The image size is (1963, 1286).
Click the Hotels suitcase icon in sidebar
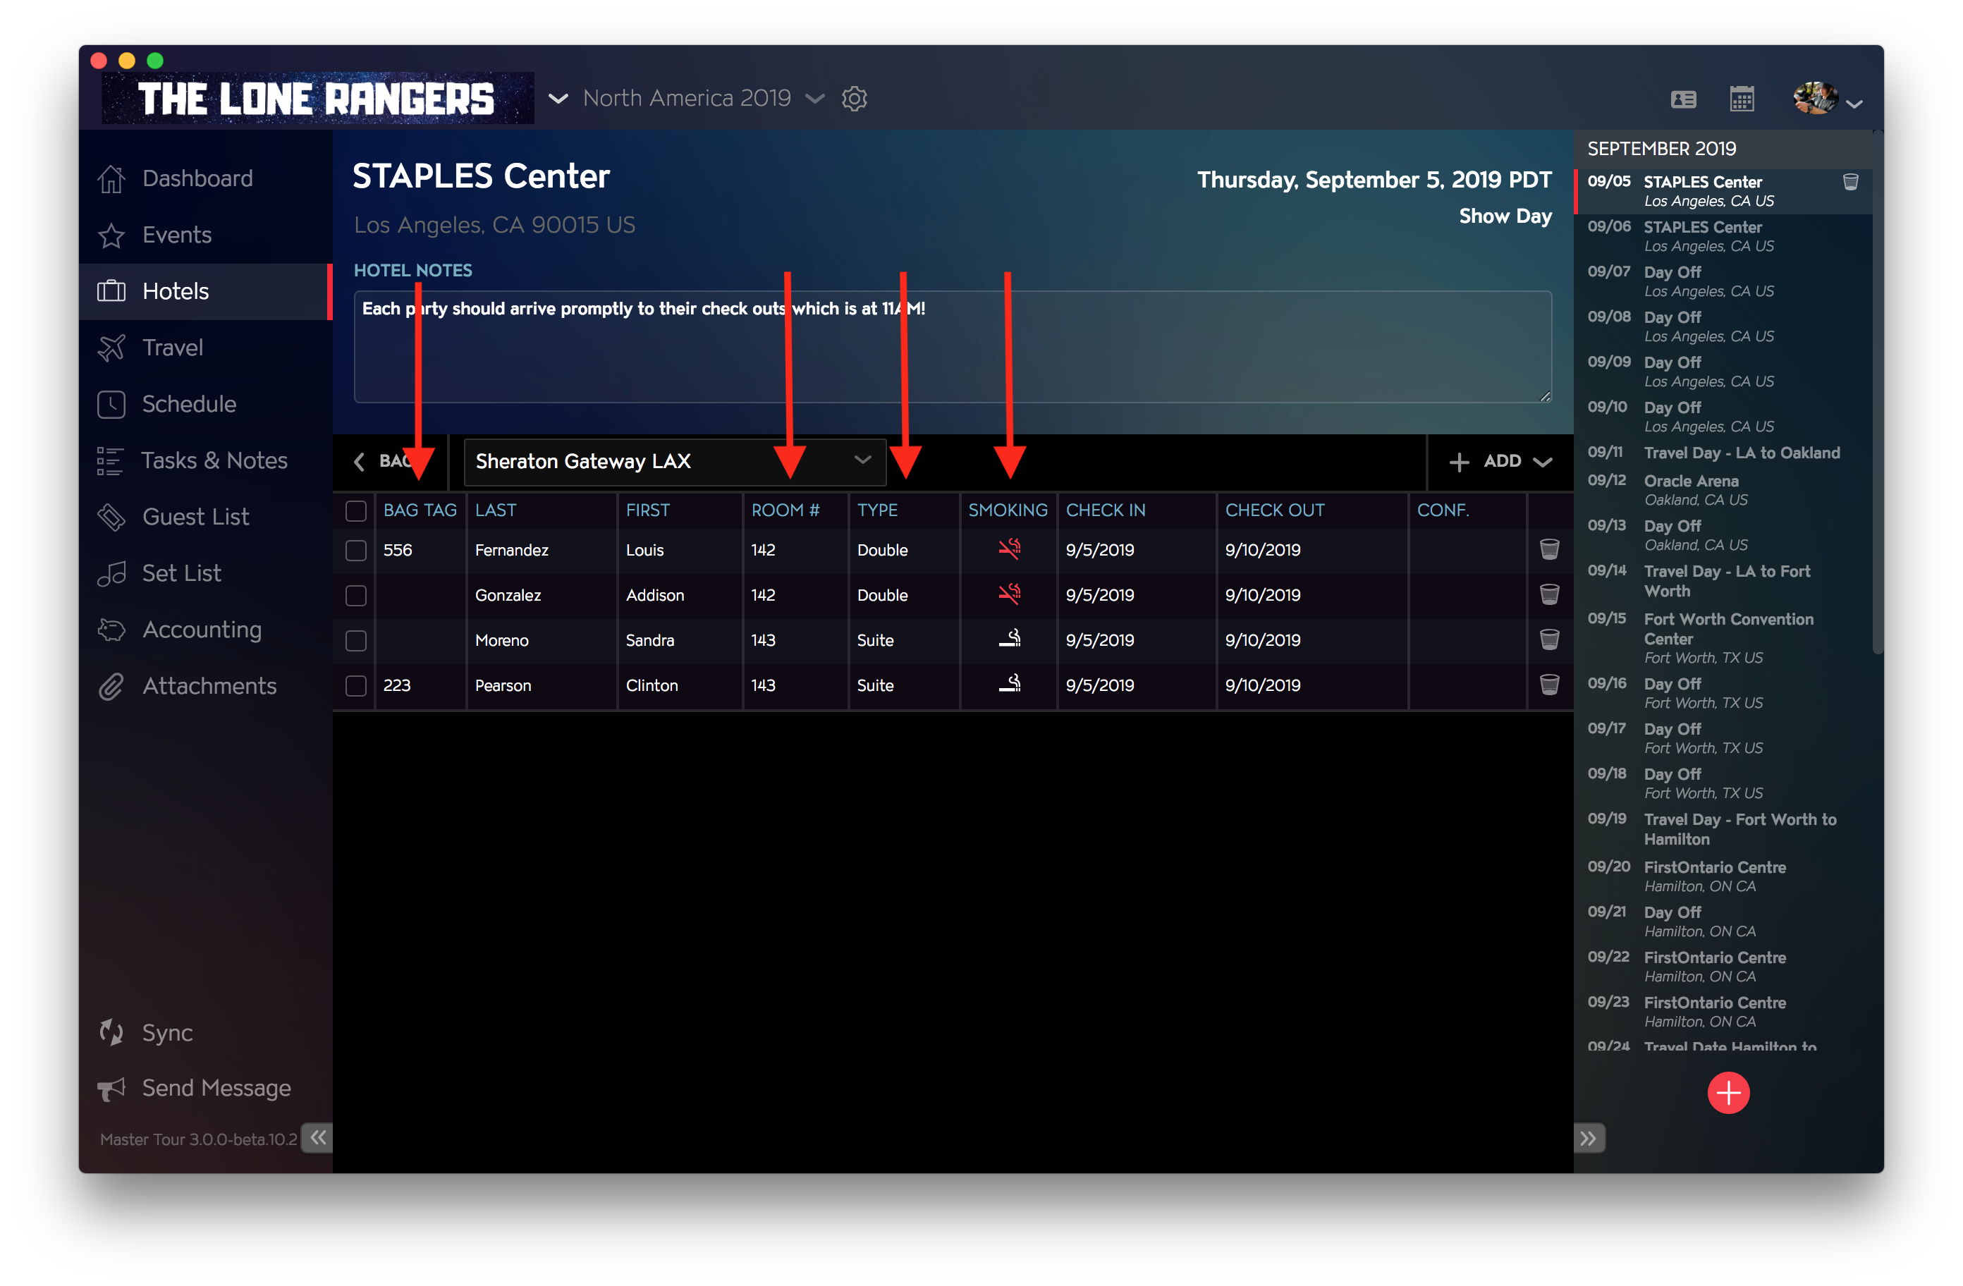click(x=111, y=291)
